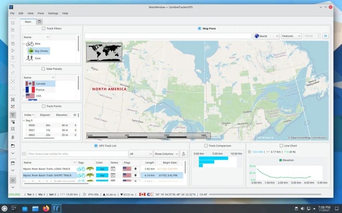Open the Settings menu
342x213 pixels.
[x=53, y=13]
